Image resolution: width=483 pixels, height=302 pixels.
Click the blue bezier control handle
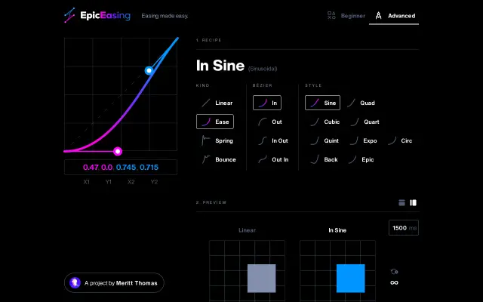point(149,70)
